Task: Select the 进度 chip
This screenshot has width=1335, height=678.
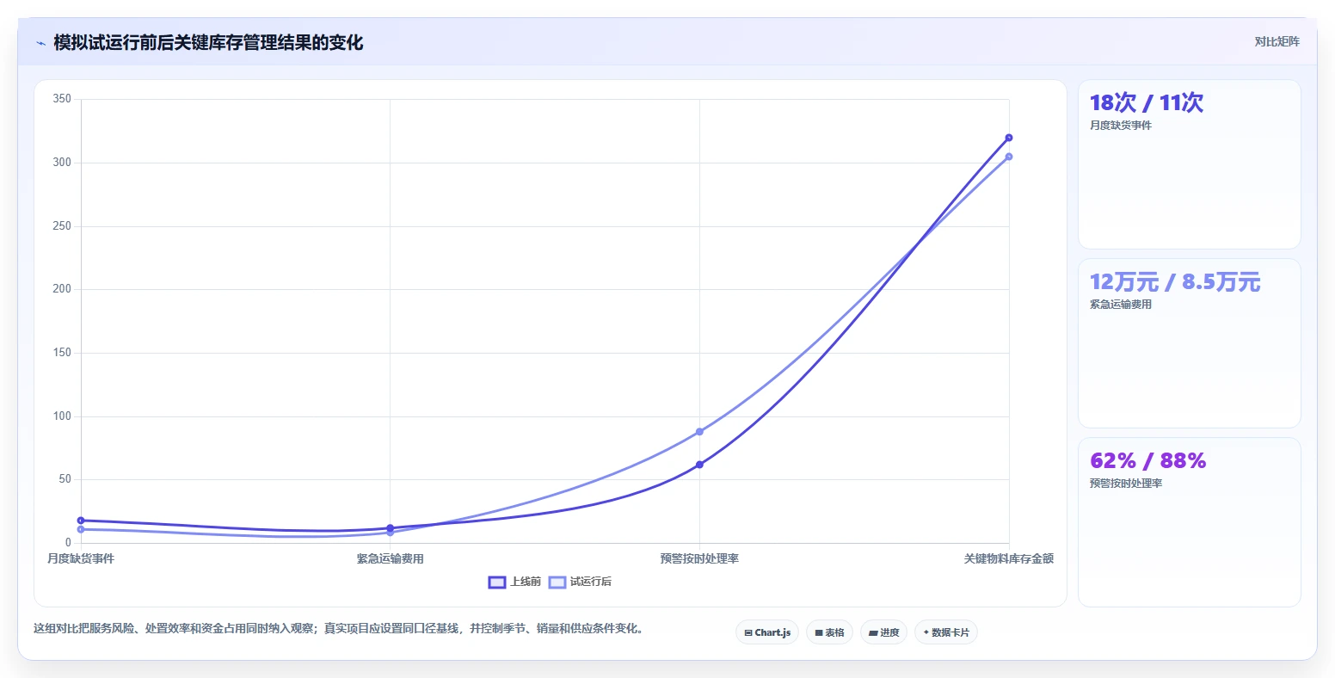Action: click(x=883, y=632)
